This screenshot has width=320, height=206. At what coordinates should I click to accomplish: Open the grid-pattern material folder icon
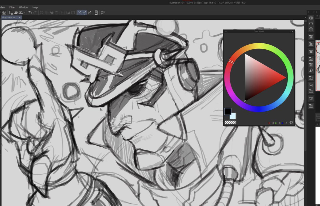pos(311,91)
